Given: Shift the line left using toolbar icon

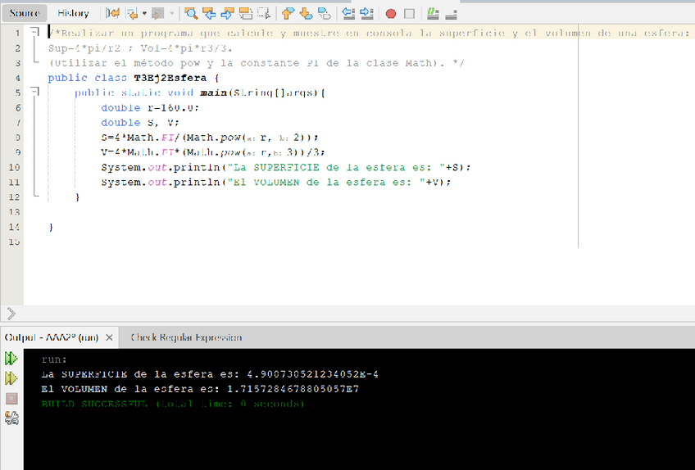Looking at the screenshot, I should tap(347, 13).
